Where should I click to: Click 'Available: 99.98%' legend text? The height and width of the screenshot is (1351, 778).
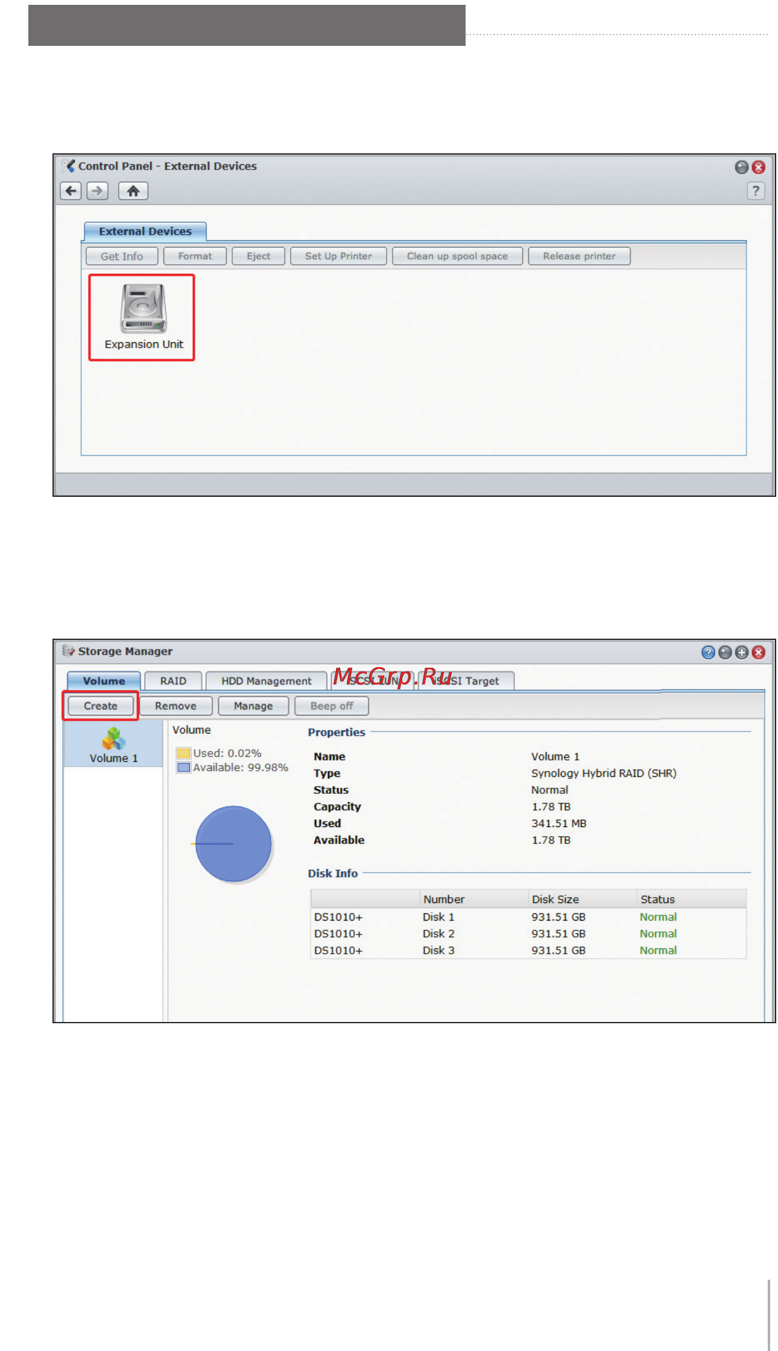(x=241, y=768)
